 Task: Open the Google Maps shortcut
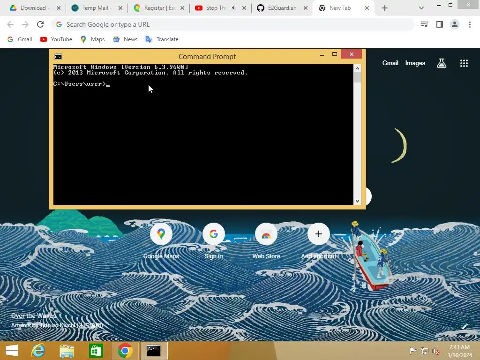click(161, 241)
